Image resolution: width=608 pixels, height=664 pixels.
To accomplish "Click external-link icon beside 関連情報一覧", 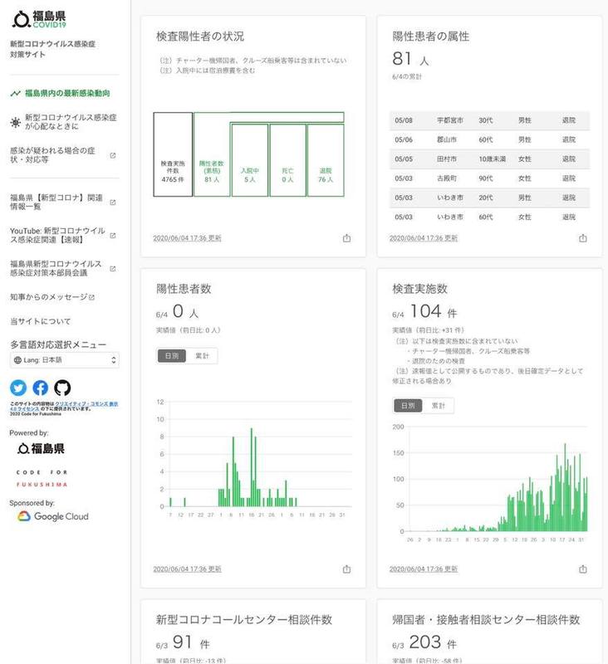I will (x=113, y=203).
